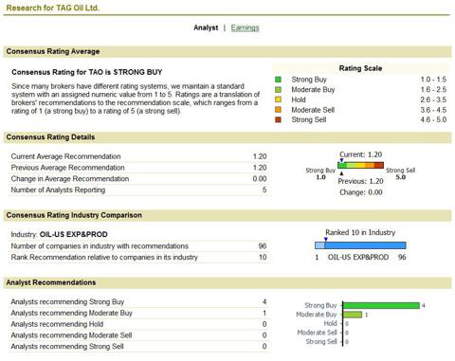Click the blue industry ranking bar
The image size is (455, 361).
[x=360, y=245]
